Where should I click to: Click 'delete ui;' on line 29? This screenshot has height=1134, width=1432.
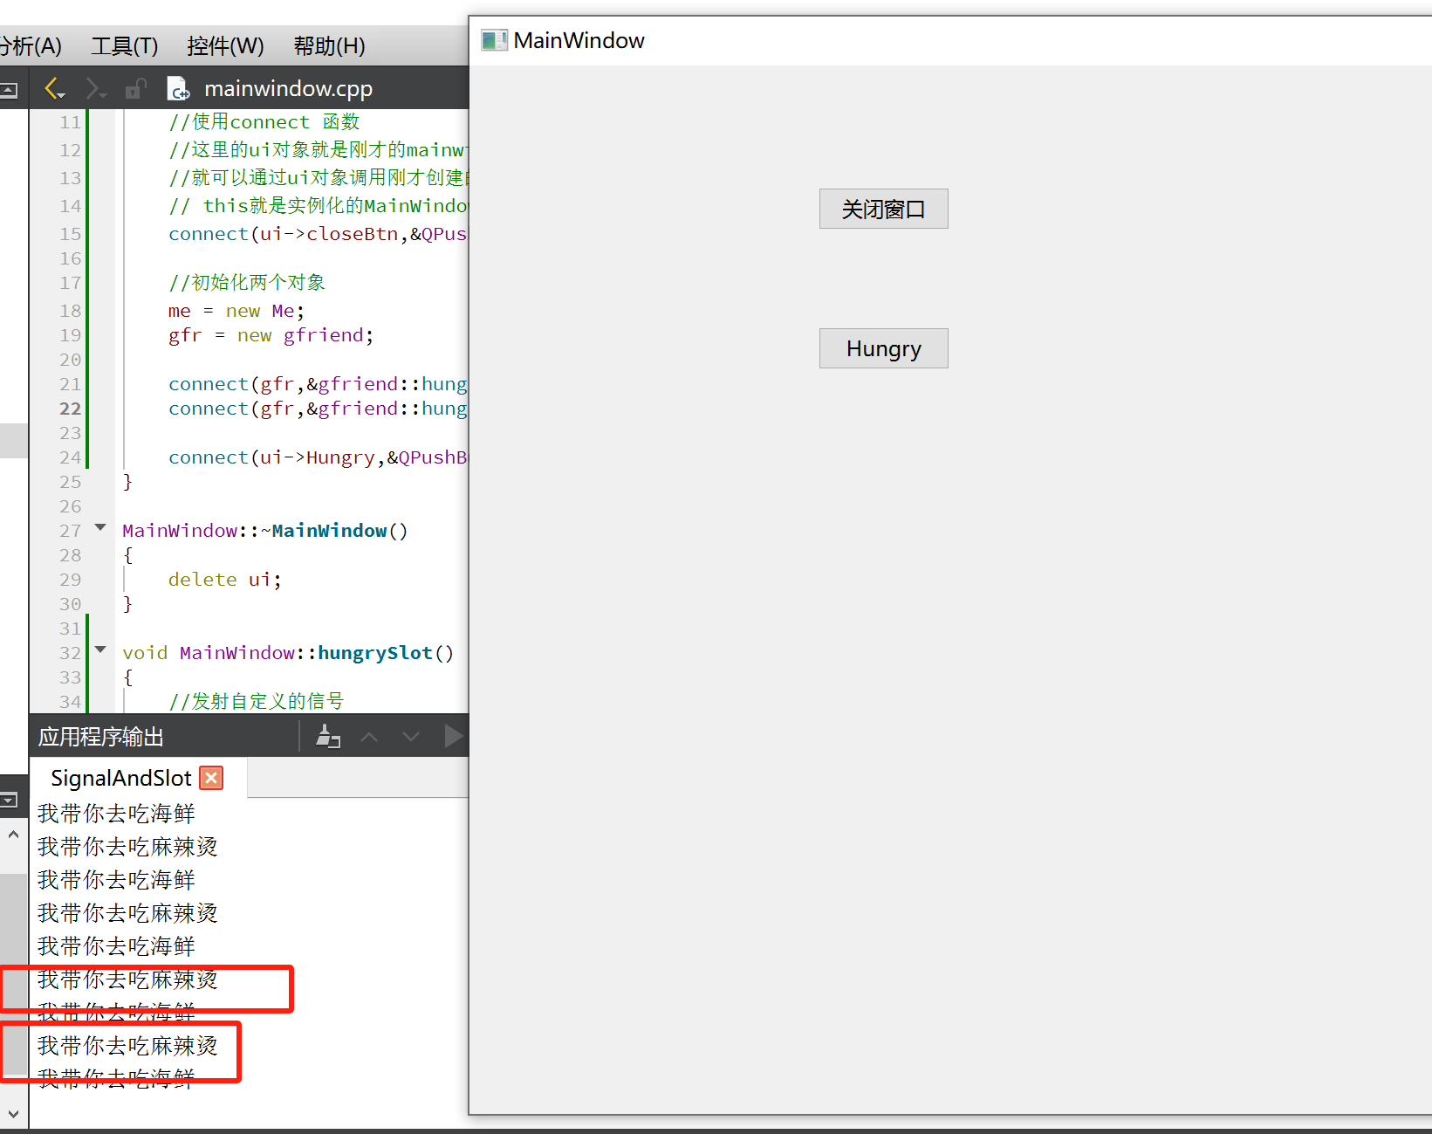click(225, 580)
